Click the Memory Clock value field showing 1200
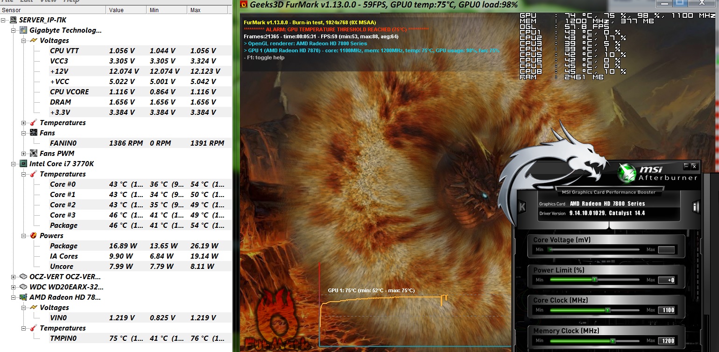 click(x=666, y=341)
